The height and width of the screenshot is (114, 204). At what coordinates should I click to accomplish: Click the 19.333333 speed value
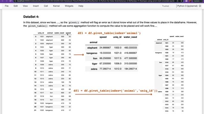pyautogui.click(x=105, y=53)
